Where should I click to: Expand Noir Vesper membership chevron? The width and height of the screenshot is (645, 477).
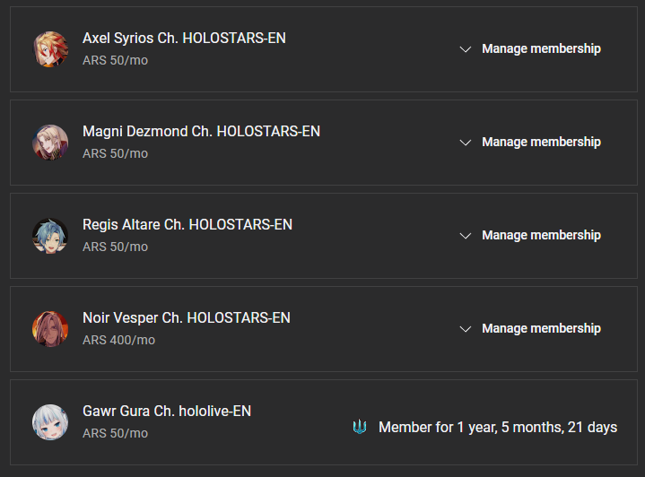[x=466, y=329]
